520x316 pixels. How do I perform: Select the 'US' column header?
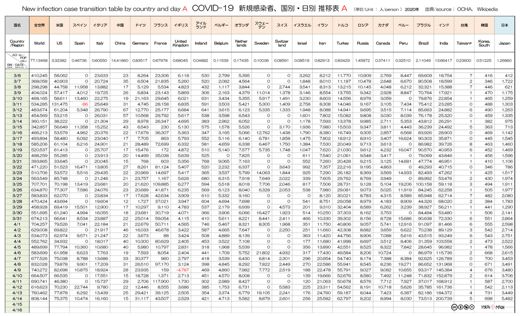(x=59, y=44)
